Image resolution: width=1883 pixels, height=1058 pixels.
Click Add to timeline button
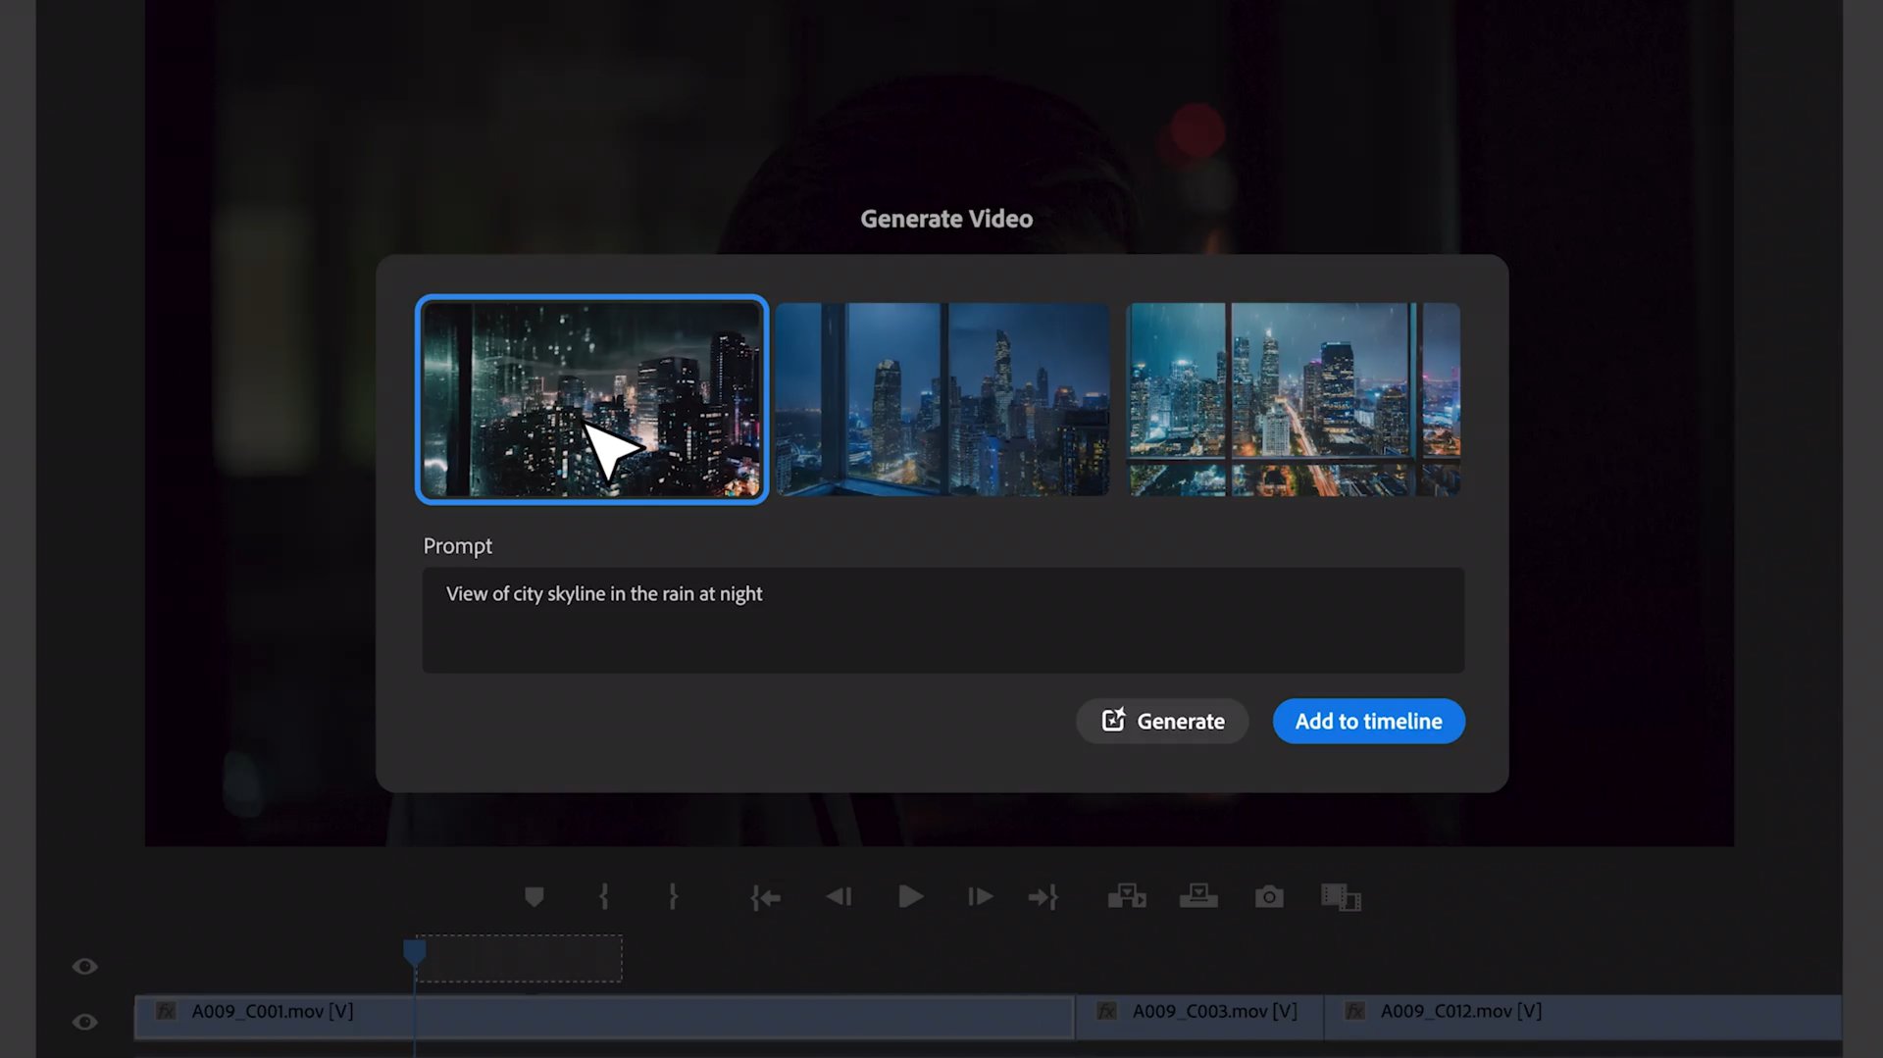(x=1368, y=721)
